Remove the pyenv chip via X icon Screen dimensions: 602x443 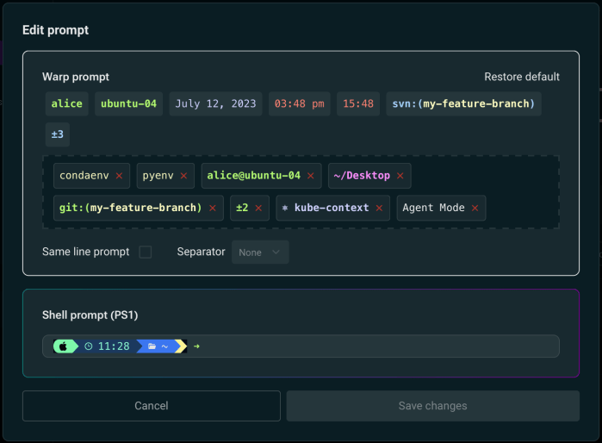pyautogui.click(x=183, y=176)
